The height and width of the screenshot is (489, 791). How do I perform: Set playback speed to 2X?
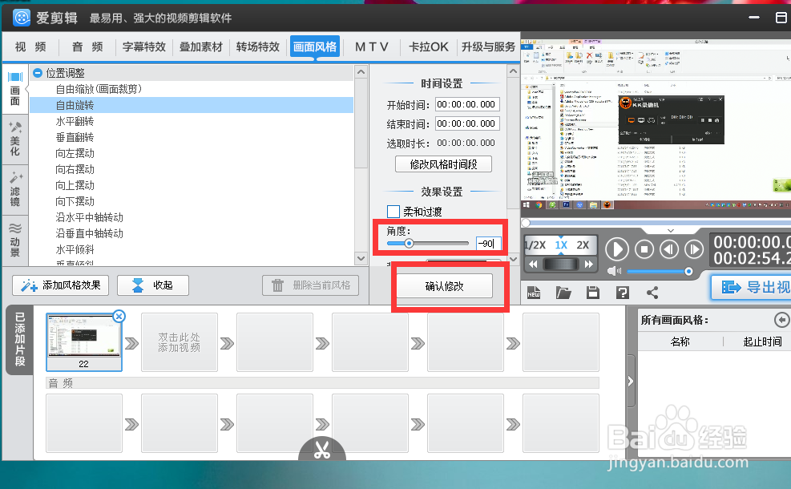point(583,245)
